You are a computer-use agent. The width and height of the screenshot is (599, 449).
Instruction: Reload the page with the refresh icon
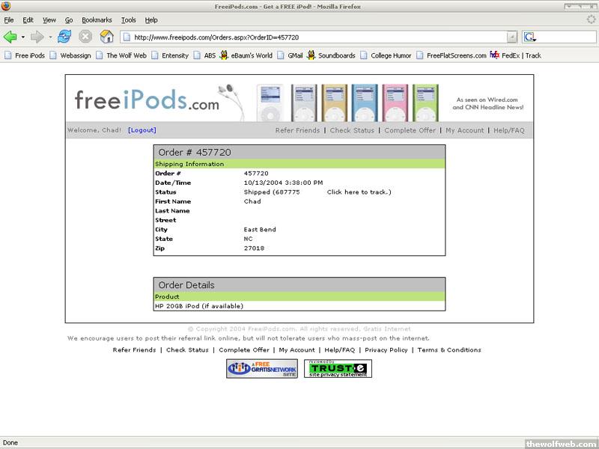(x=64, y=37)
